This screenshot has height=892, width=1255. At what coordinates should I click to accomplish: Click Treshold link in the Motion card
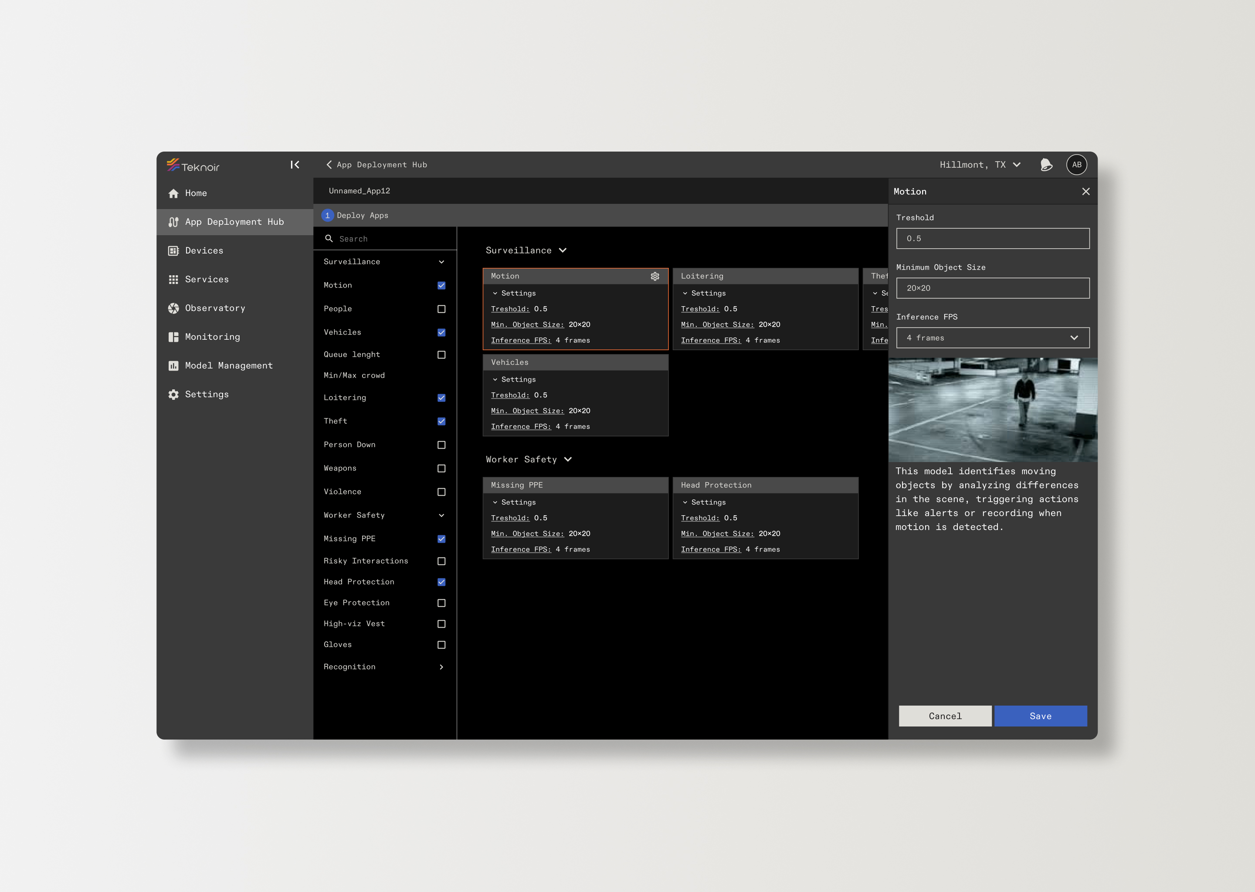point(510,309)
